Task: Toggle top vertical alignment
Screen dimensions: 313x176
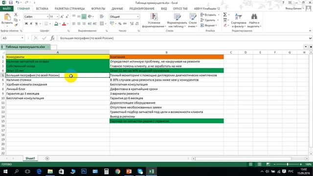Action: coord(74,17)
